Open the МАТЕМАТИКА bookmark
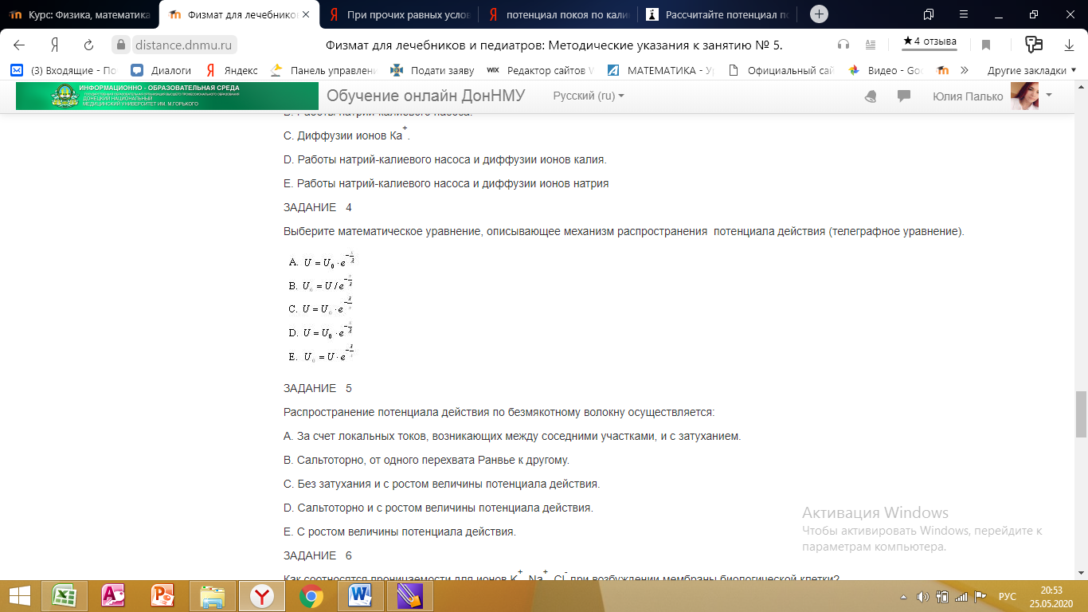Image resolution: width=1088 pixels, height=612 pixels. point(660,70)
